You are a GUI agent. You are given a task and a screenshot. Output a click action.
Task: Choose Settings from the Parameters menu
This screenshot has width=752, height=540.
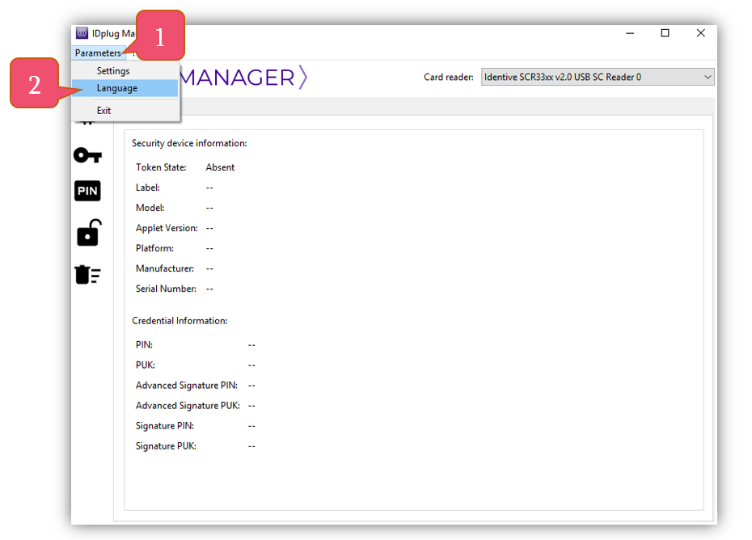click(x=113, y=71)
